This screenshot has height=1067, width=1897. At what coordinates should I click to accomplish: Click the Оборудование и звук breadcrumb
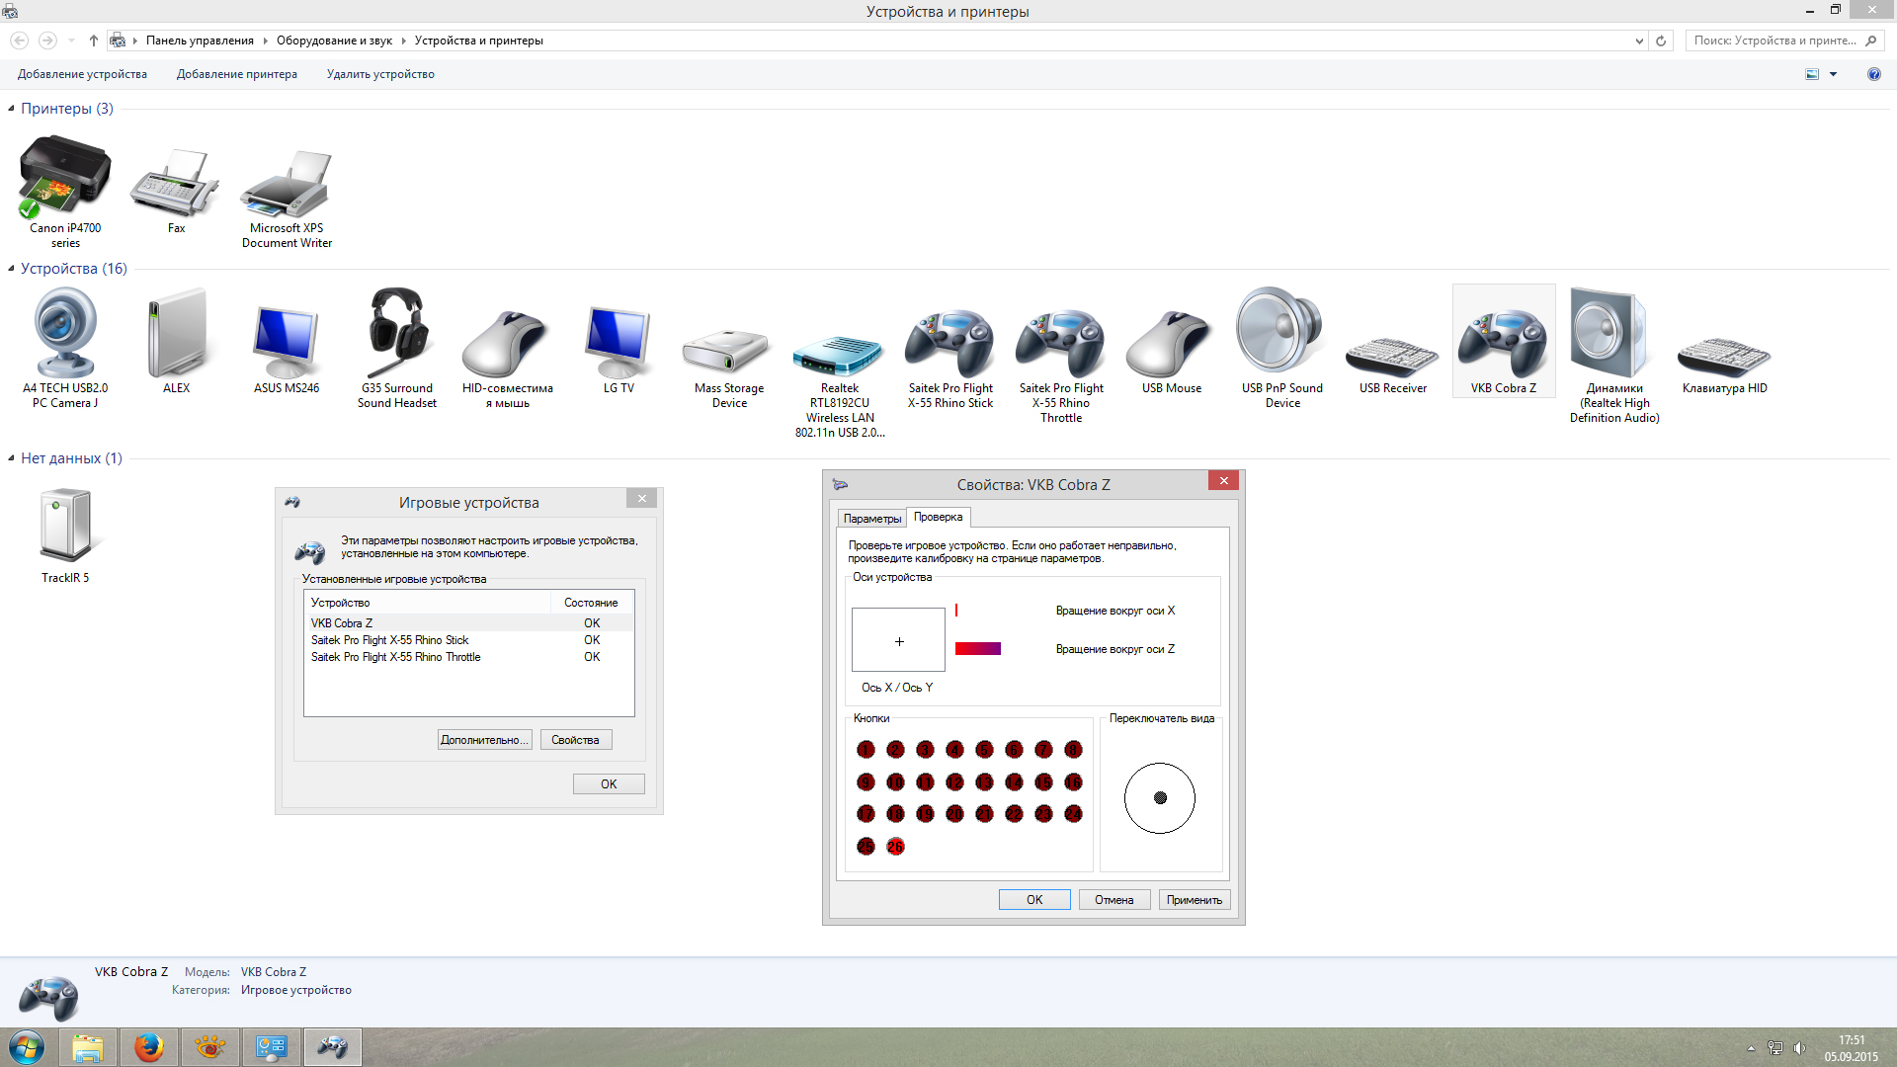pyautogui.click(x=334, y=41)
